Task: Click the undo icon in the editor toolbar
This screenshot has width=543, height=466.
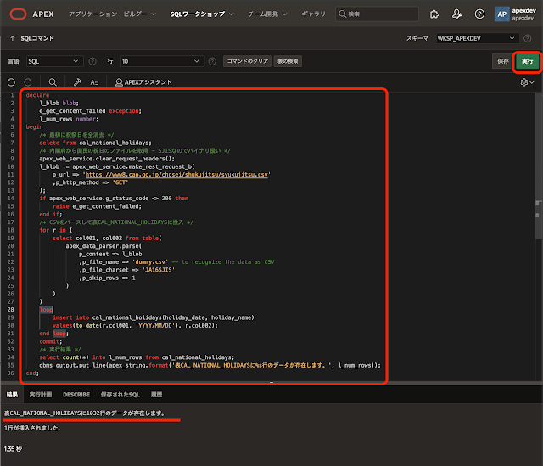Action: 11,82
